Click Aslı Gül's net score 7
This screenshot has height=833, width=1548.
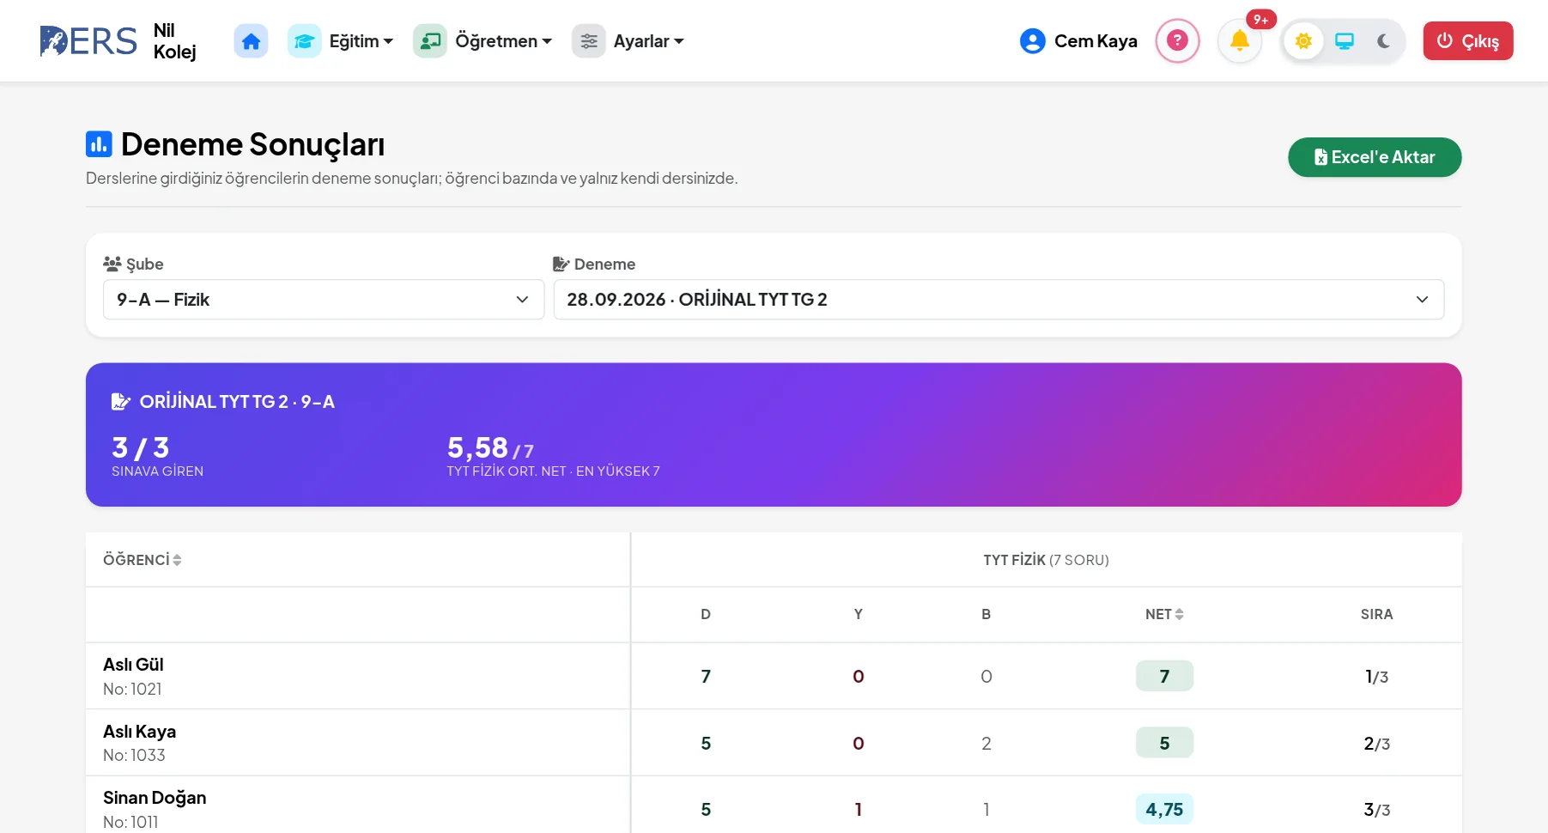[1164, 676]
